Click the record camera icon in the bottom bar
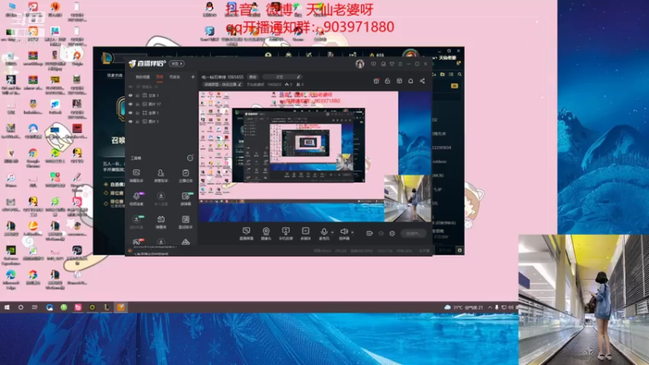The height and width of the screenshot is (365, 649). [x=369, y=234]
